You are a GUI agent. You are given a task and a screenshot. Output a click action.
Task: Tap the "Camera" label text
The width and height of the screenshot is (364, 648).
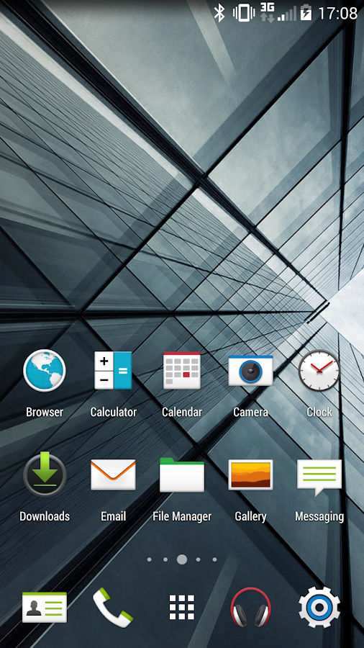250,412
